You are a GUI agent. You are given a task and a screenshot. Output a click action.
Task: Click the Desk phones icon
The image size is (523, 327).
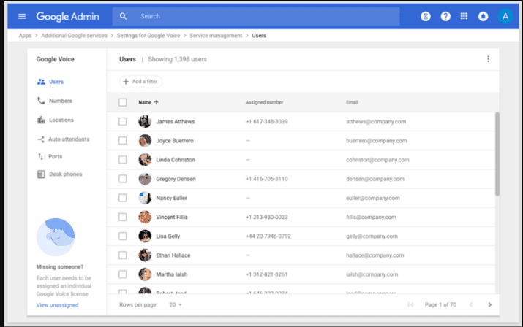(x=41, y=174)
